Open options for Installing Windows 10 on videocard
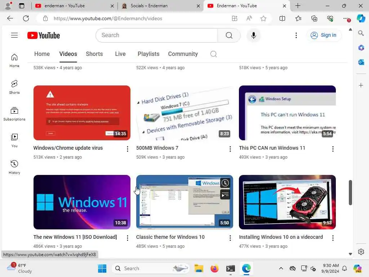Image resolution: width=369 pixels, height=277 pixels. point(333,238)
